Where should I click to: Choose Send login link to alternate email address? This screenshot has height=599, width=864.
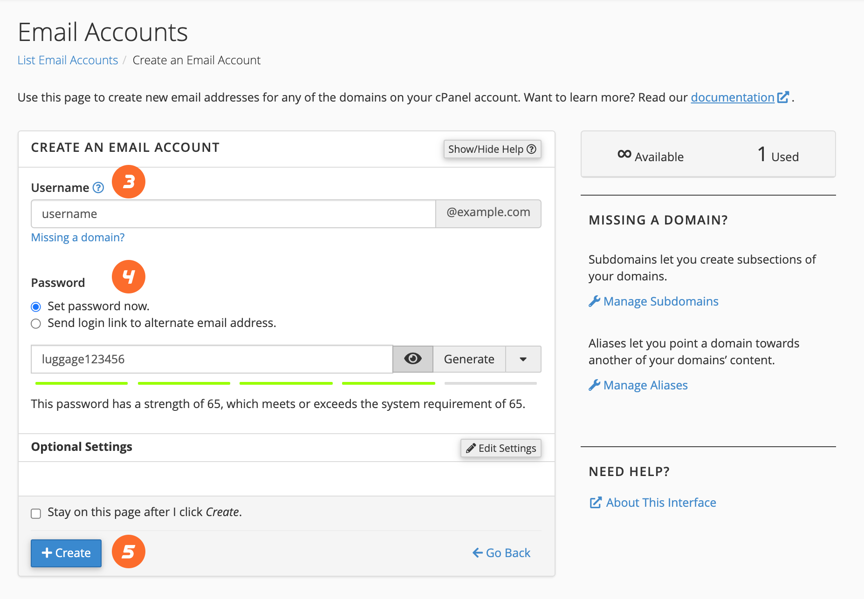(36, 323)
